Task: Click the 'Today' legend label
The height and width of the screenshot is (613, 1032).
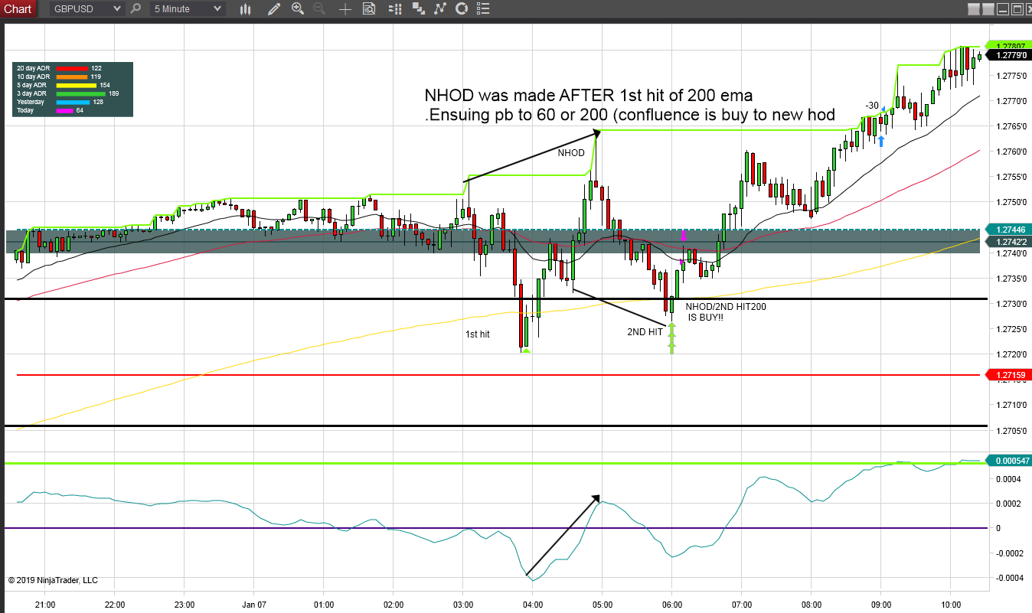Action: (x=25, y=110)
